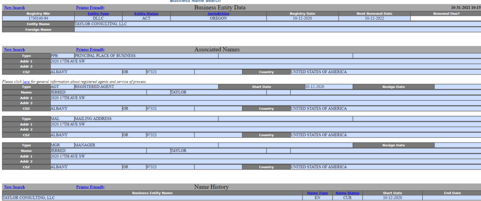Viewport: 481px width, 201px height.
Task: Click the Name Type column header link
Action: tap(318, 193)
